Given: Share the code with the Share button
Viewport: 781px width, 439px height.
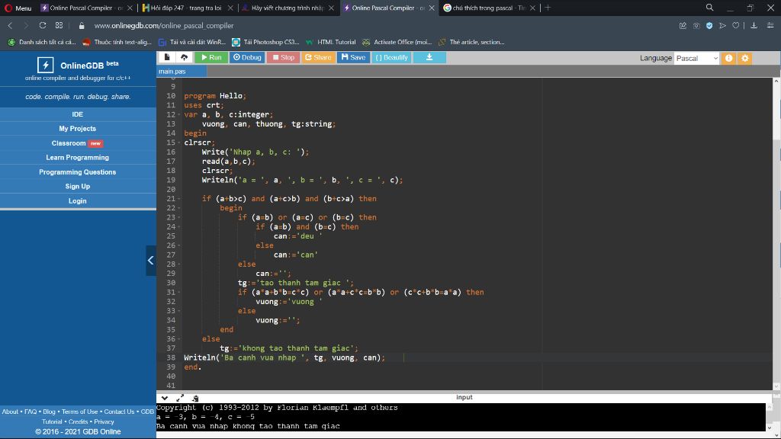Looking at the screenshot, I should pyautogui.click(x=318, y=57).
